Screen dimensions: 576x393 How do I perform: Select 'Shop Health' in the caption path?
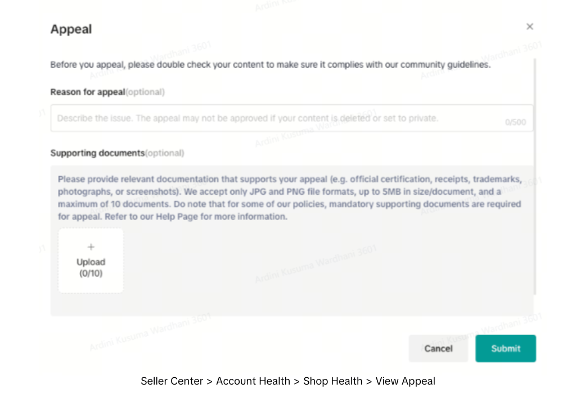pos(333,381)
